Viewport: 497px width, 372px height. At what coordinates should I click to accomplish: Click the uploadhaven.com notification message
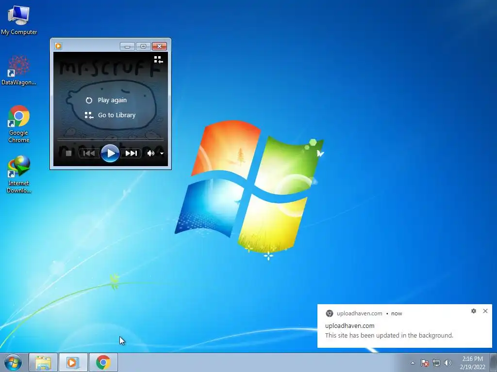point(389,335)
